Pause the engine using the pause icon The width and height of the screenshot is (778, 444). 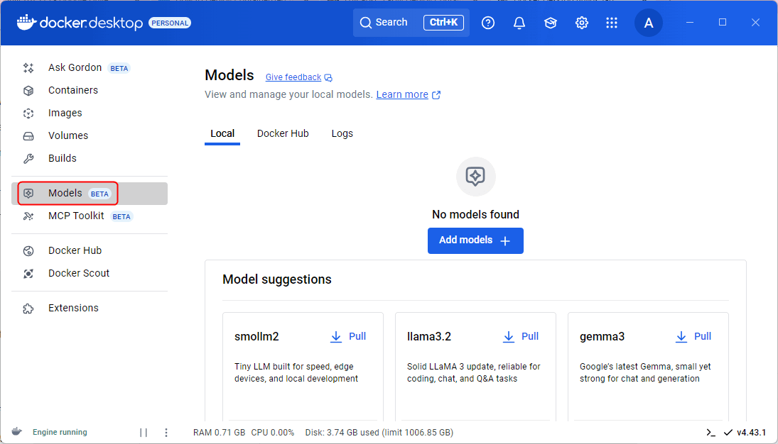tap(144, 433)
